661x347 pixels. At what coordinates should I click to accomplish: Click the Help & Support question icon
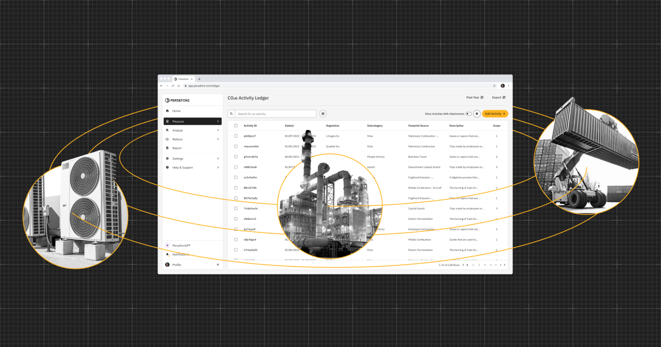point(167,167)
